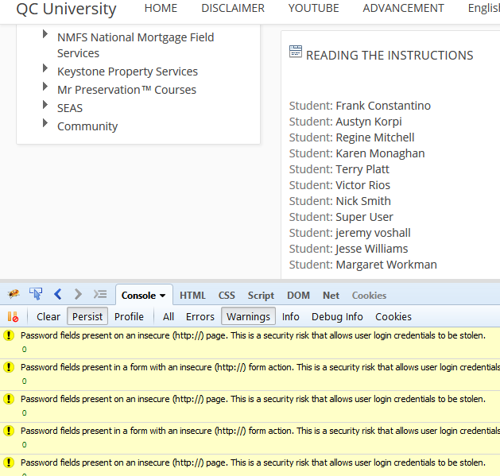Image resolution: width=500 pixels, height=476 pixels.
Task: Open the SEAS category link
Action: (x=70, y=108)
